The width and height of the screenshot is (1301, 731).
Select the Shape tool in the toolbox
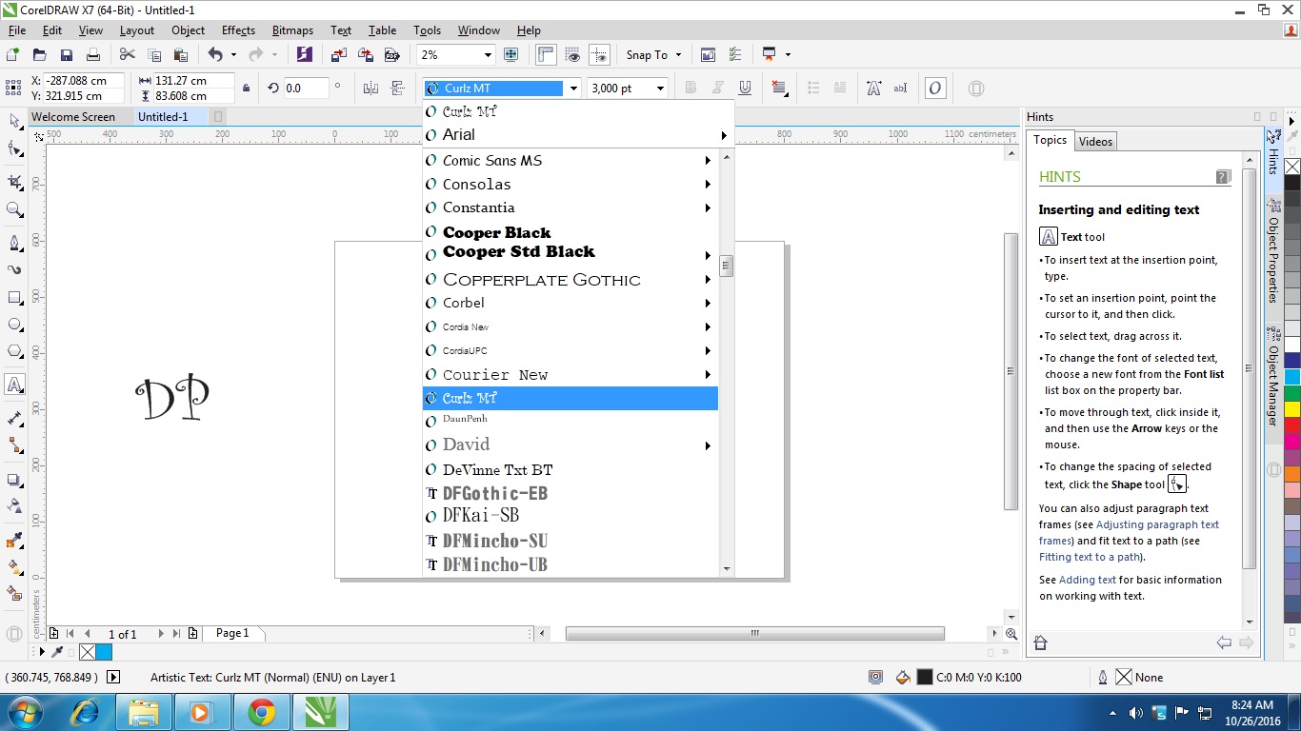coord(14,149)
